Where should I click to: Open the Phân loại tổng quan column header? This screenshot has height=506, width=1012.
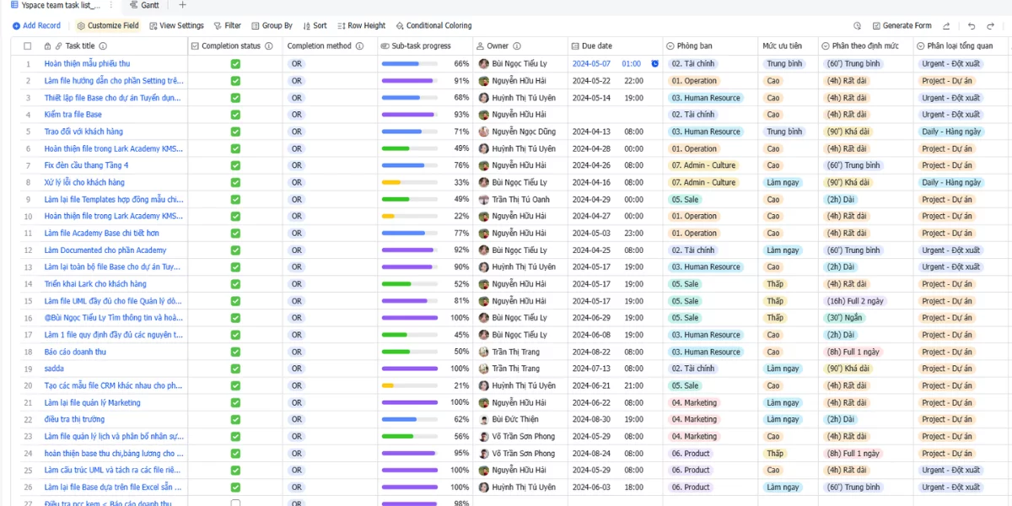pyautogui.click(x=962, y=46)
